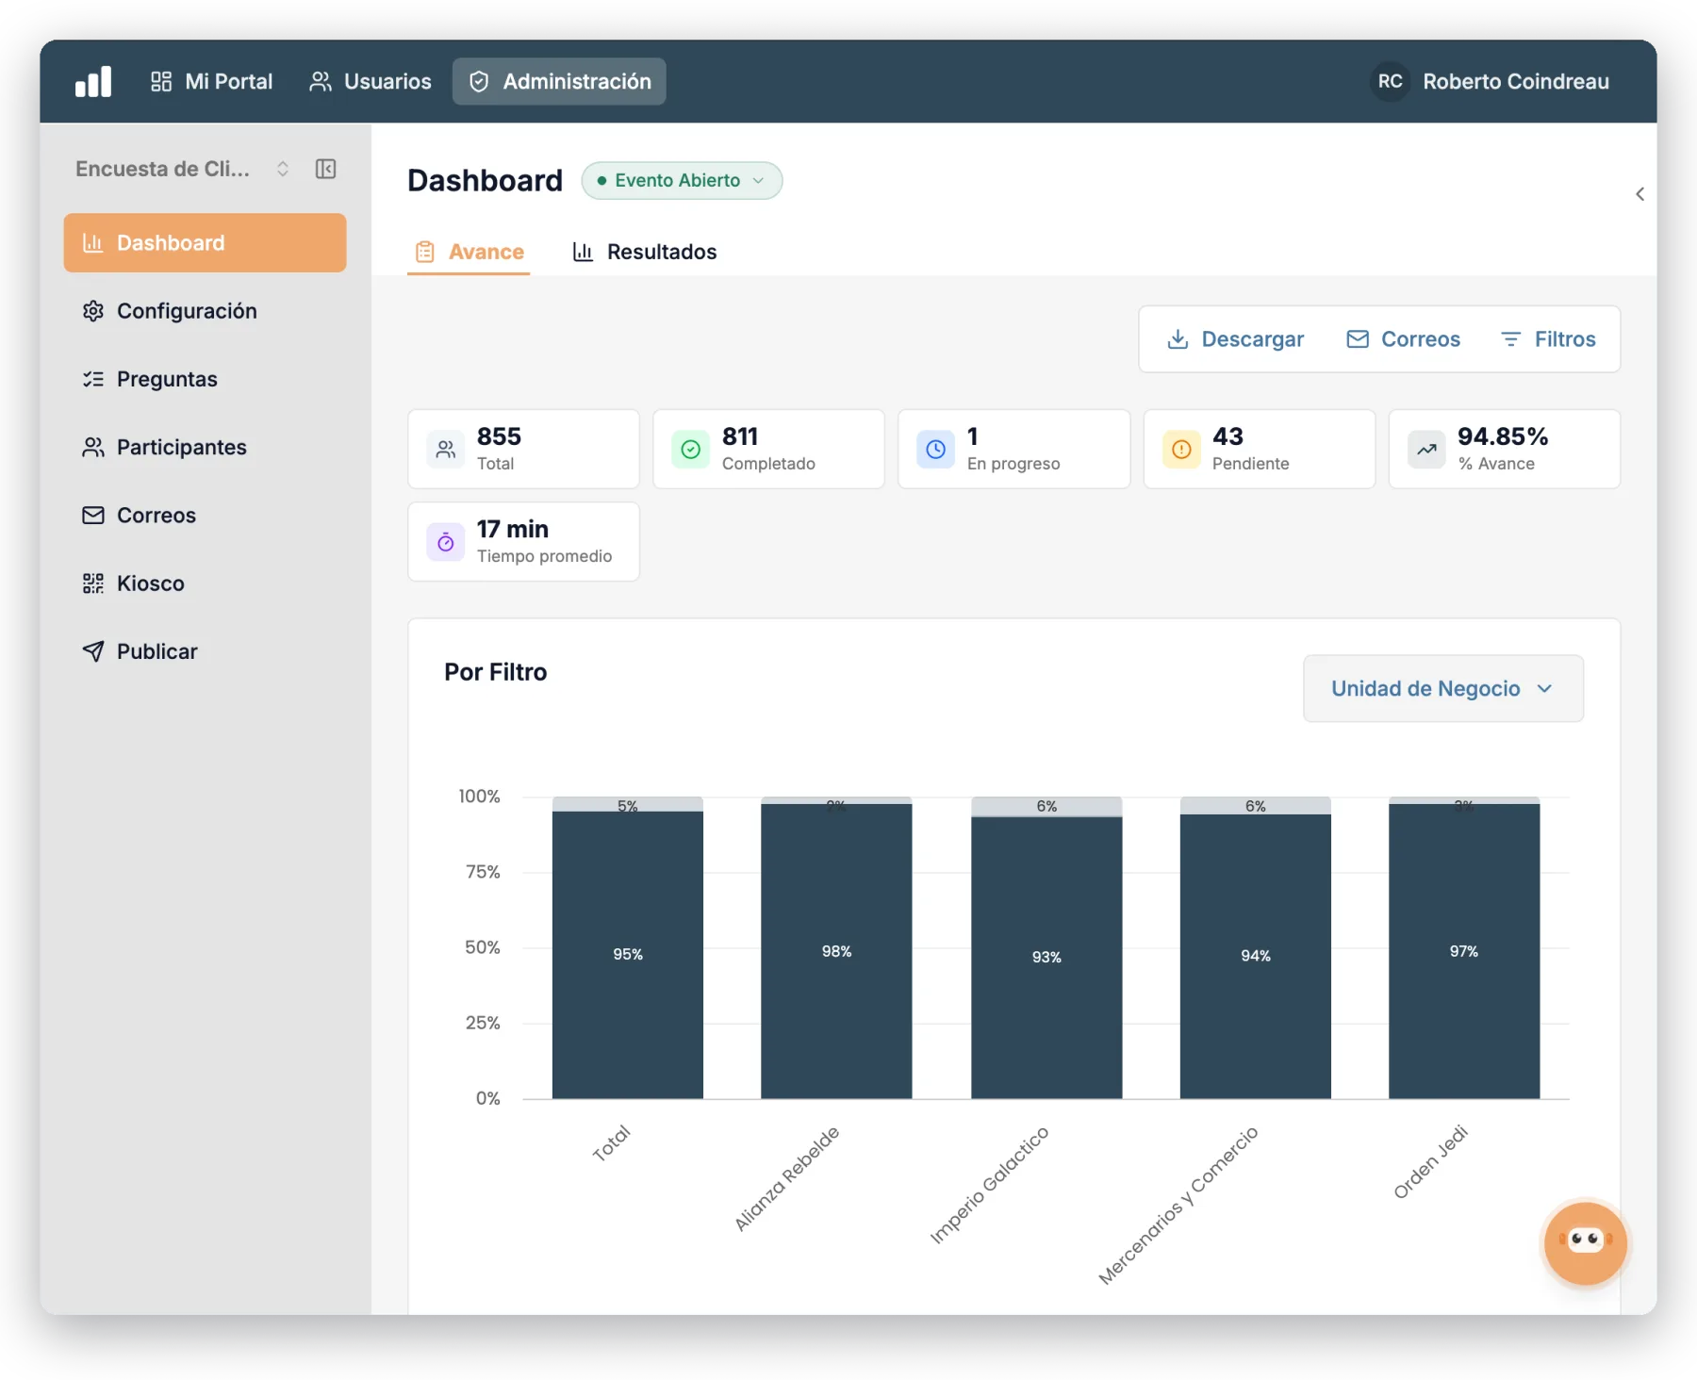1697x1380 pixels.
Task: Click the Descargar button
Action: (x=1235, y=339)
